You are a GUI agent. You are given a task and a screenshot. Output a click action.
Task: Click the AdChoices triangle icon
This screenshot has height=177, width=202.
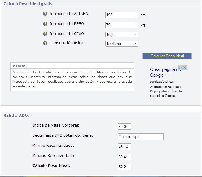(x=180, y=67)
